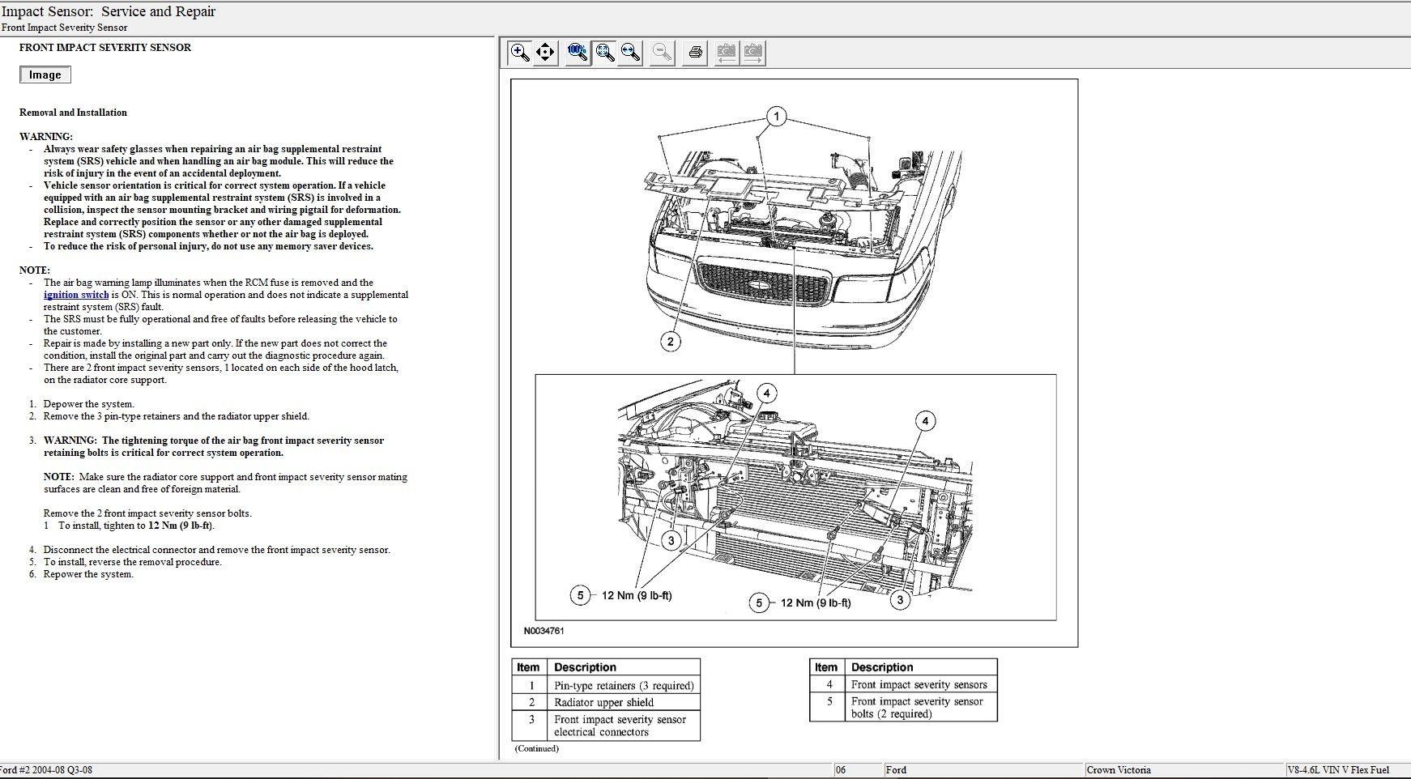The width and height of the screenshot is (1411, 779).
Task: Click the N0034761 diagram reference number
Action: (544, 631)
